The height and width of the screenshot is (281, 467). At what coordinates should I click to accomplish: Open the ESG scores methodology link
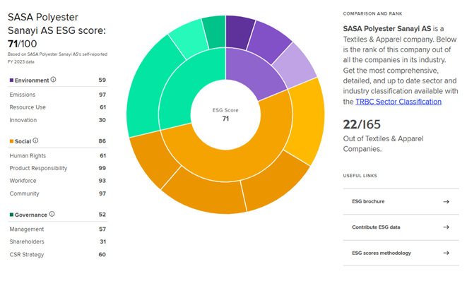tap(382, 253)
